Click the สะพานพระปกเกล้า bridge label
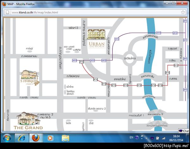The image size is (190, 149). [150, 36]
